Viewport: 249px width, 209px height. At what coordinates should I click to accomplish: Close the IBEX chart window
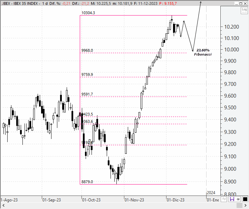tap(245, 4)
